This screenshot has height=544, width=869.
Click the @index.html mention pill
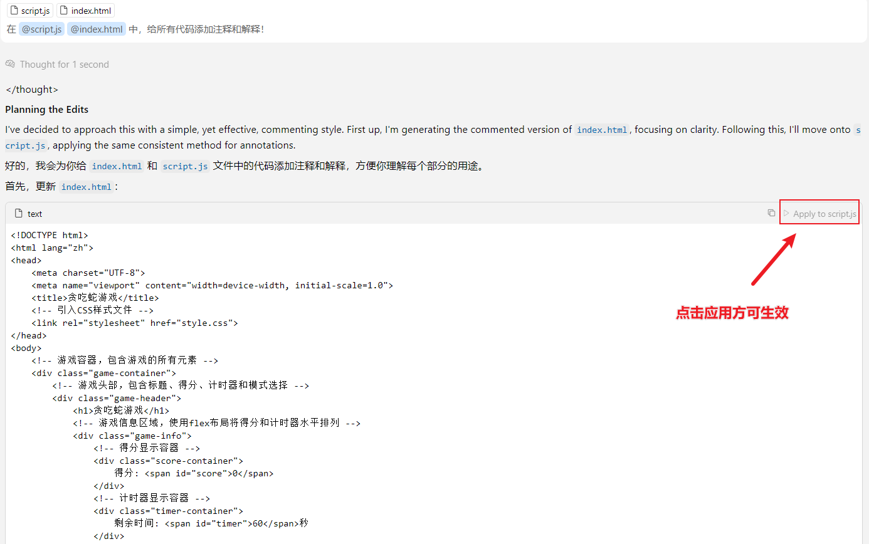click(x=96, y=28)
